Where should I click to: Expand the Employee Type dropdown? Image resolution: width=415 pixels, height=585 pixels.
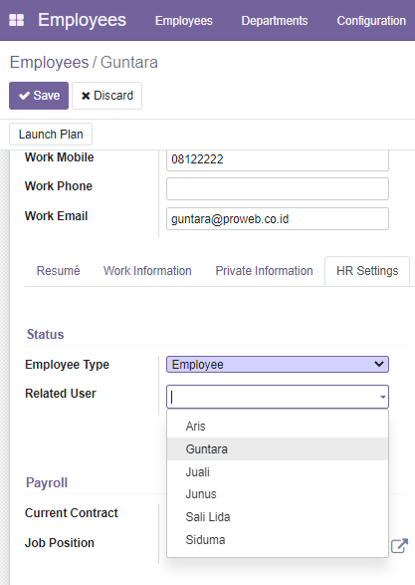[x=278, y=364]
